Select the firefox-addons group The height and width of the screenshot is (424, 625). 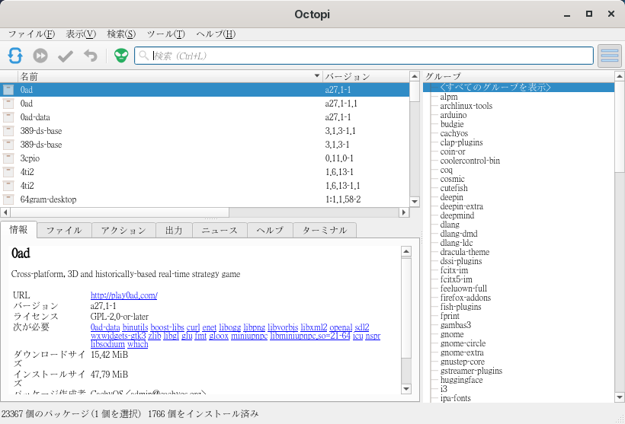(466, 298)
